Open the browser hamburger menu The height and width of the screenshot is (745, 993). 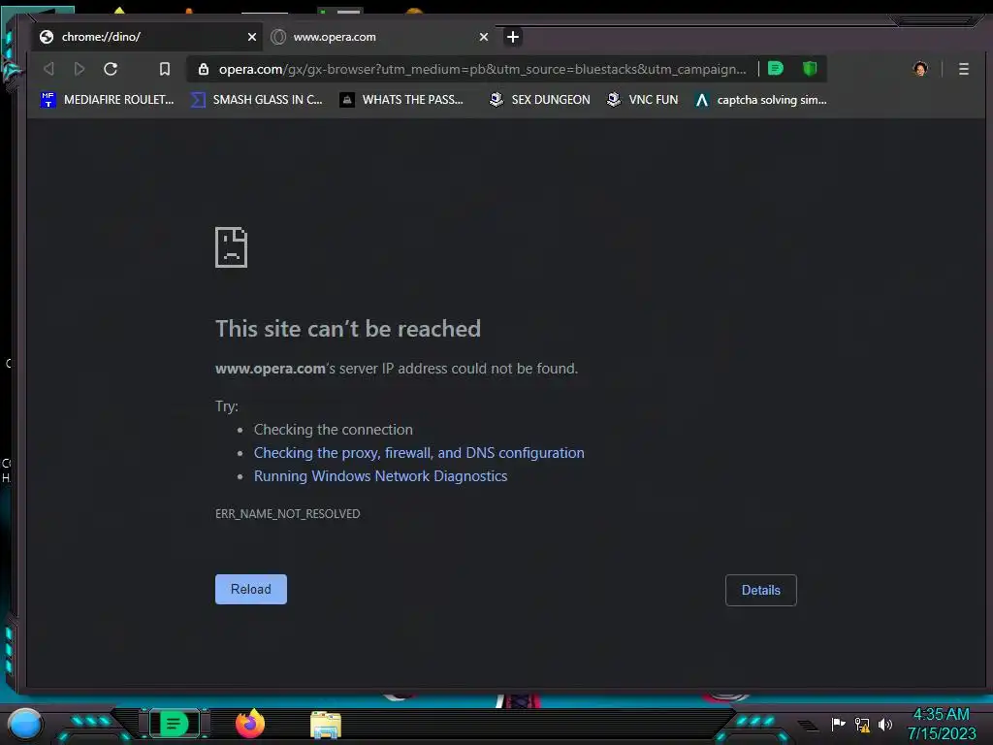[964, 69]
